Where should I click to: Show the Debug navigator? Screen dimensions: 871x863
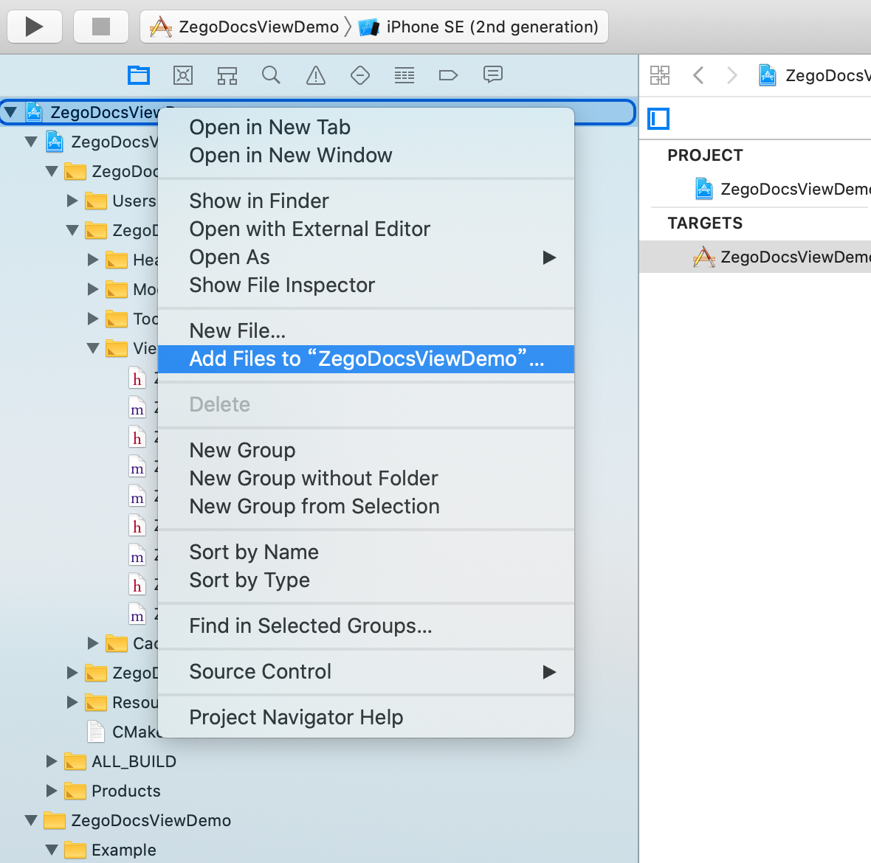pyautogui.click(x=404, y=75)
